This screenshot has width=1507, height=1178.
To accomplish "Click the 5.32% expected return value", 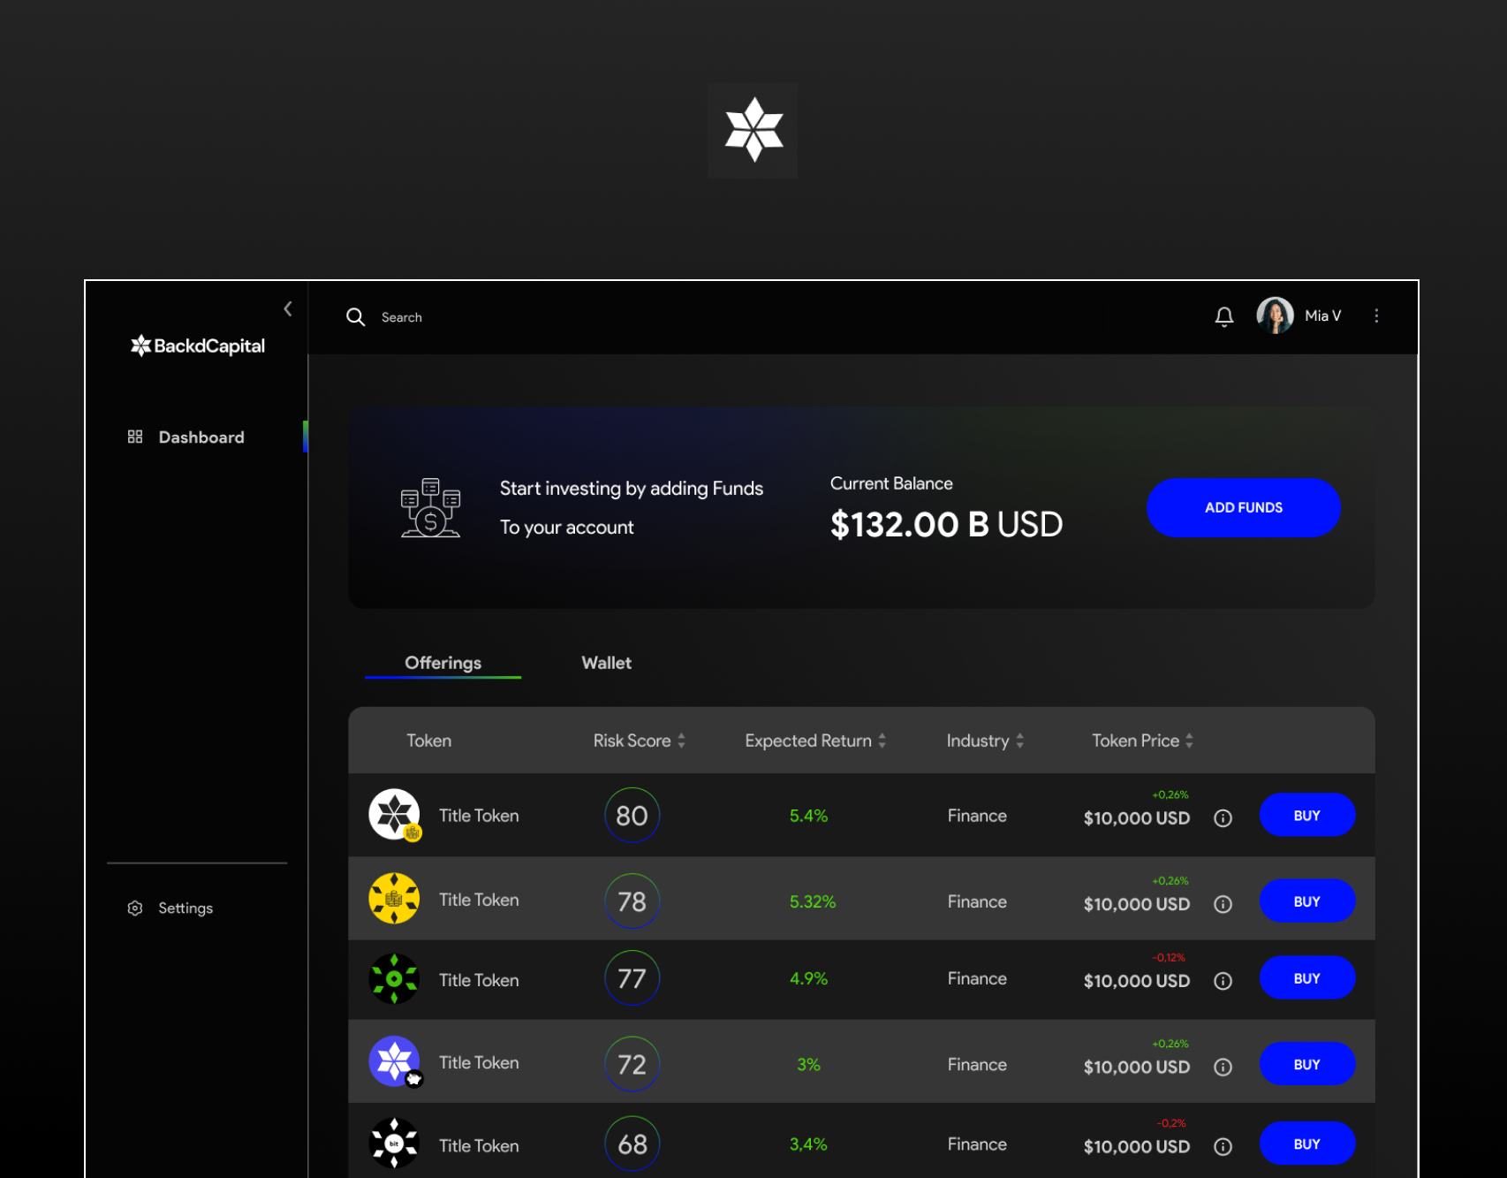I will click(813, 901).
